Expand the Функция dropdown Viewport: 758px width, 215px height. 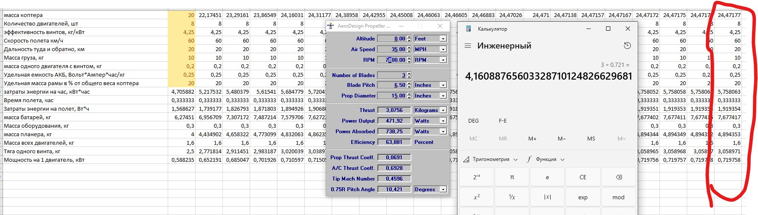[546, 159]
